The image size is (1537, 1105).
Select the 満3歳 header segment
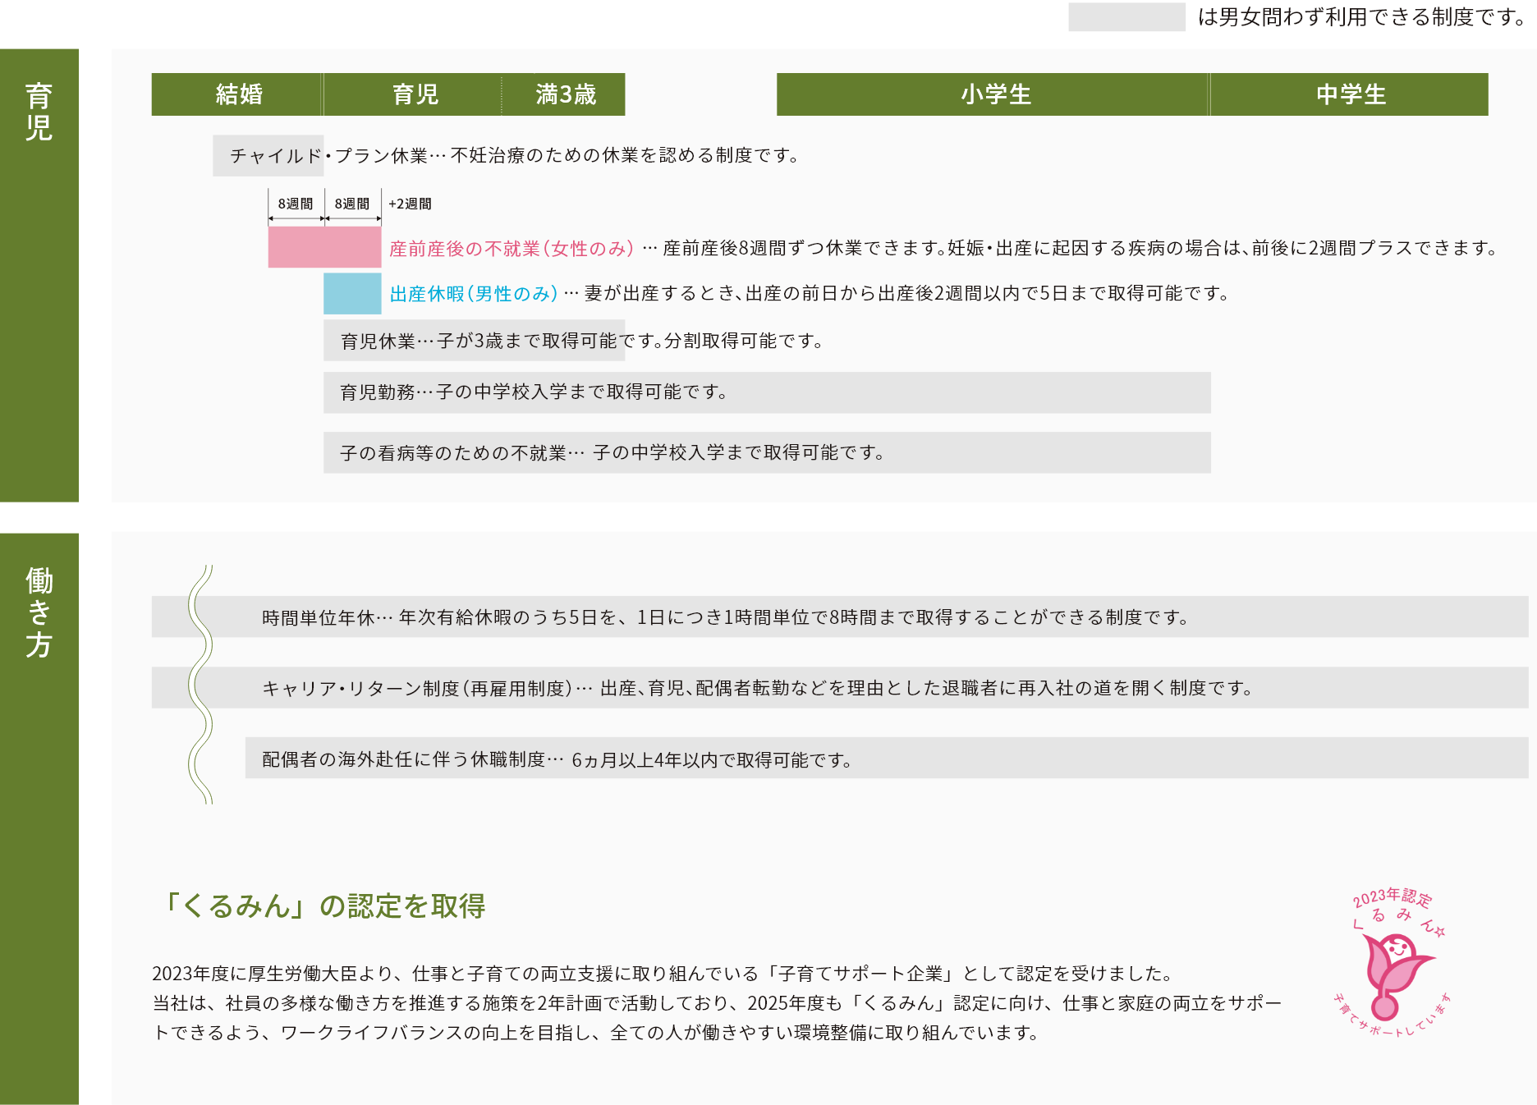pos(565,94)
